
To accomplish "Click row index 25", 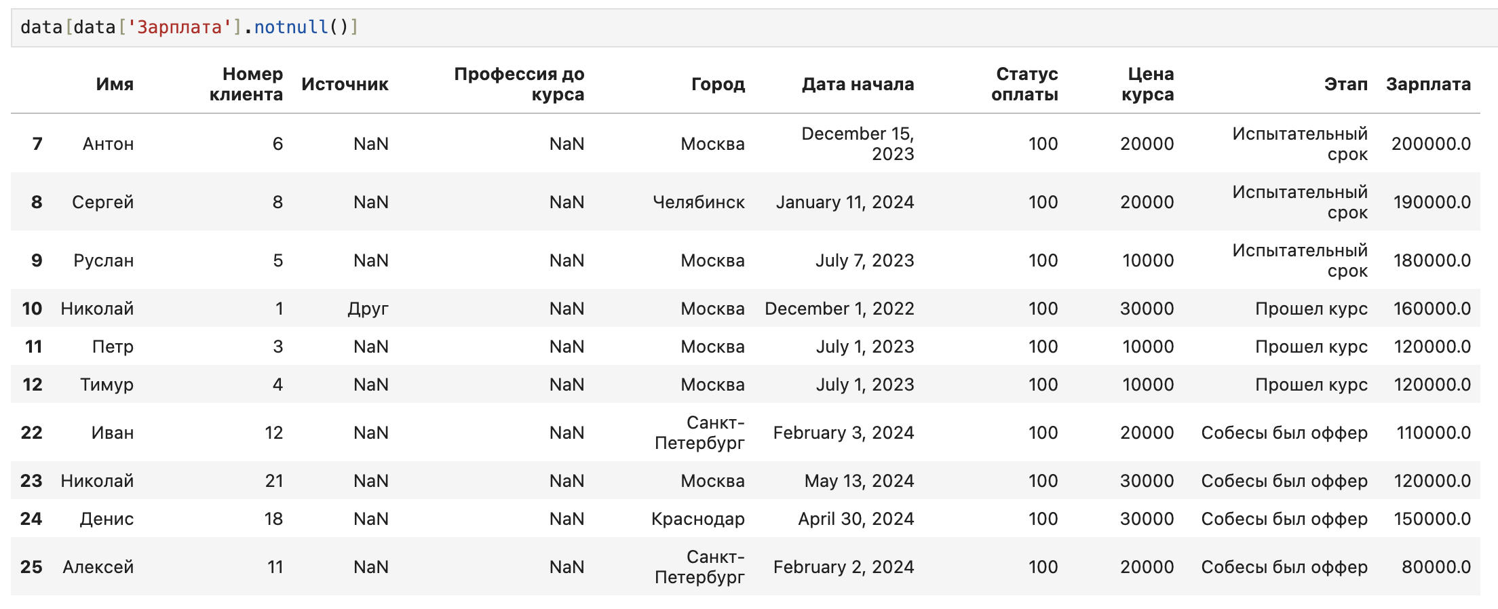I will pos(31,567).
